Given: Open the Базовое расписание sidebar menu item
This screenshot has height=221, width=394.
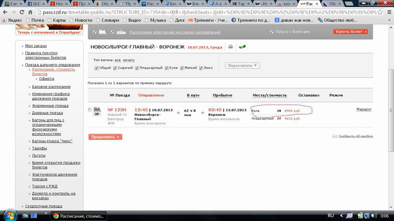Looking at the screenshot, I should click(x=51, y=87).
